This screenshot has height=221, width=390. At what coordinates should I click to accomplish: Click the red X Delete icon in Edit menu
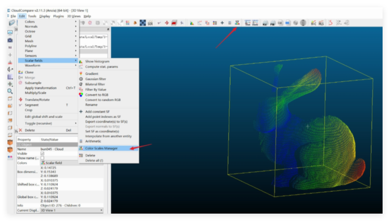(x=21, y=130)
